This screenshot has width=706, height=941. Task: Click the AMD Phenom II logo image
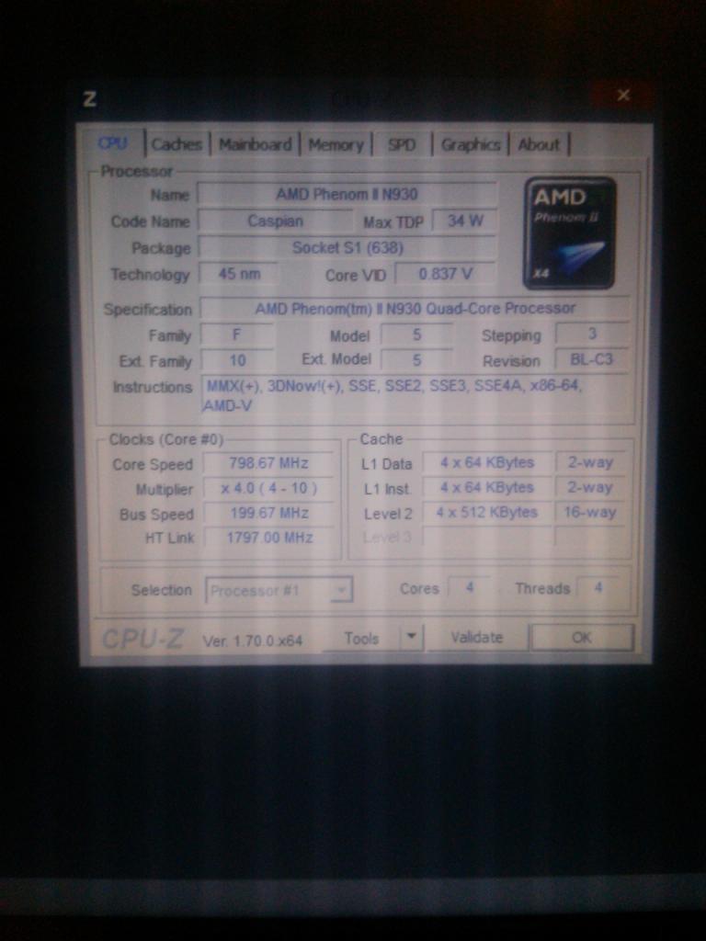(569, 233)
